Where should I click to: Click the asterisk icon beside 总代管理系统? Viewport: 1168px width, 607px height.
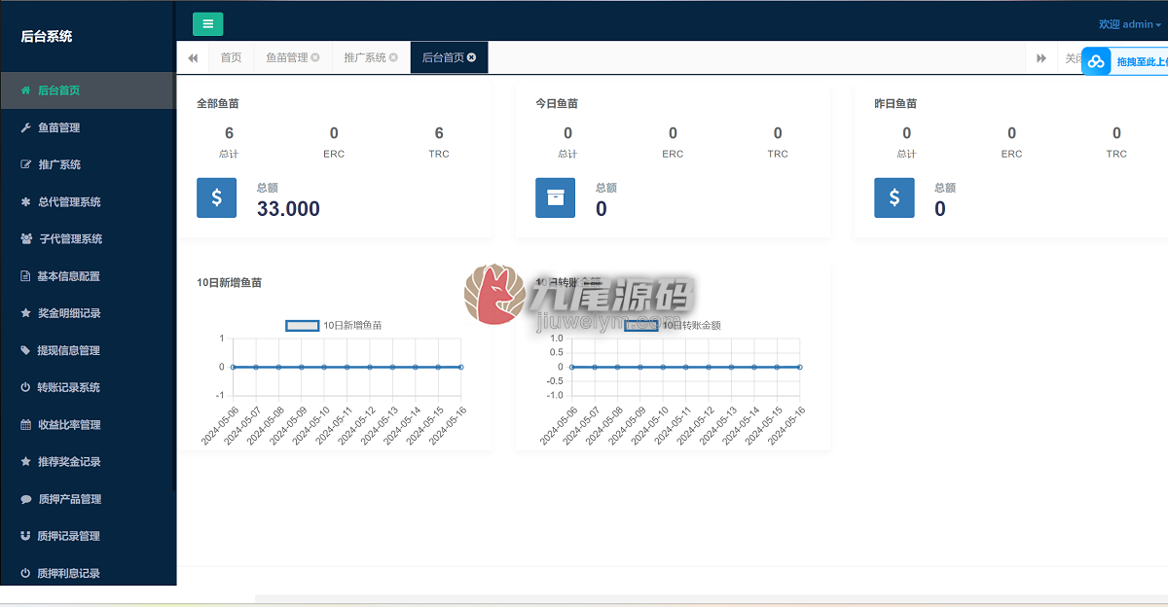[26, 201]
